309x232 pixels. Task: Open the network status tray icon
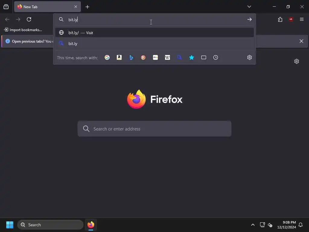[262, 225]
